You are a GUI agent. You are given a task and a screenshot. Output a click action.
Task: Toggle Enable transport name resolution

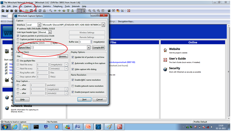73,92
